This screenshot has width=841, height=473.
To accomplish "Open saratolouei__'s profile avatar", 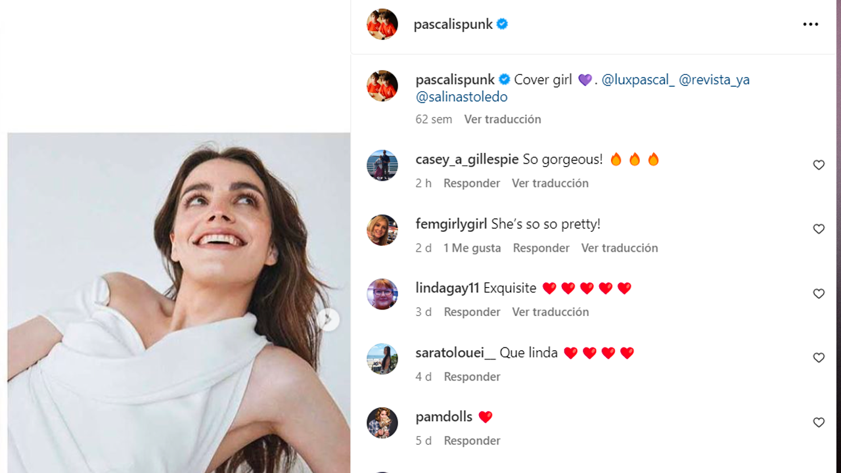I will click(382, 358).
